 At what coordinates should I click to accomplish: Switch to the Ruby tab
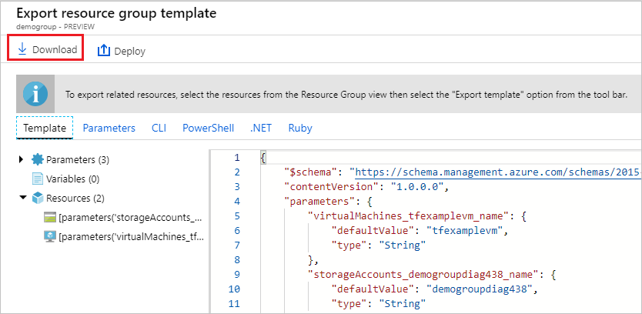click(299, 128)
